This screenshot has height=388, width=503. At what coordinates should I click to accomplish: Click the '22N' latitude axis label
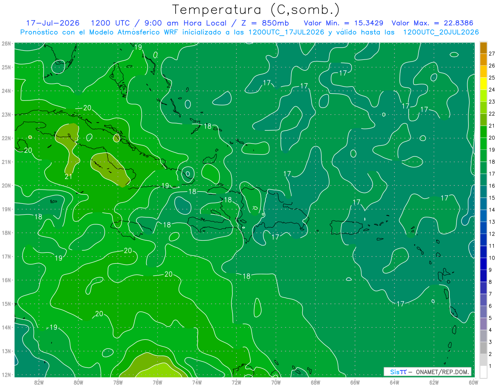(x=6, y=138)
